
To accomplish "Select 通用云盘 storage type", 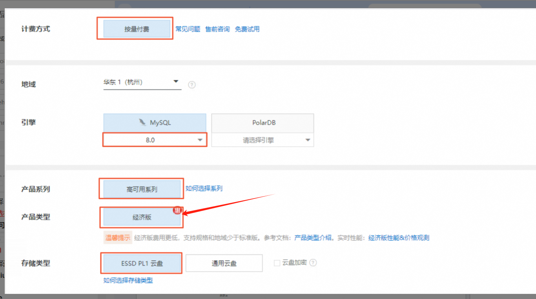I will (224, 263).
